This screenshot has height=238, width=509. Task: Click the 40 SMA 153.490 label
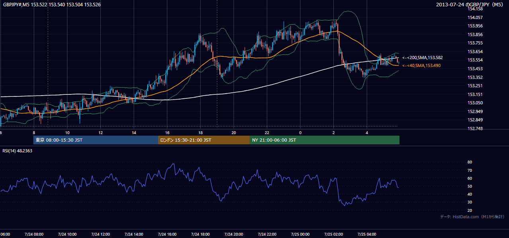click(x=421, y=65)
